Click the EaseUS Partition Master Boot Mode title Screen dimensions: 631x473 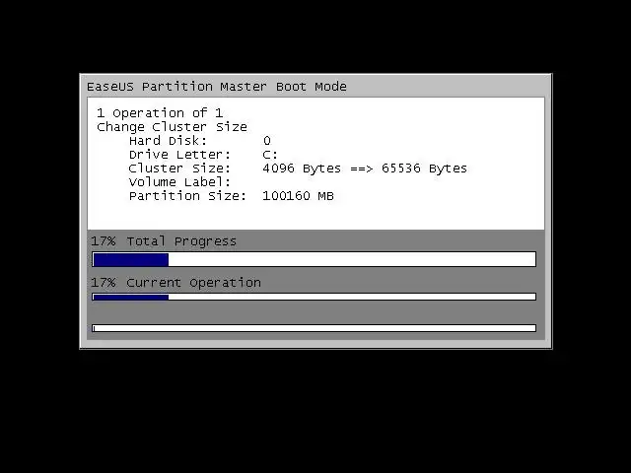[x=217, y=87]
